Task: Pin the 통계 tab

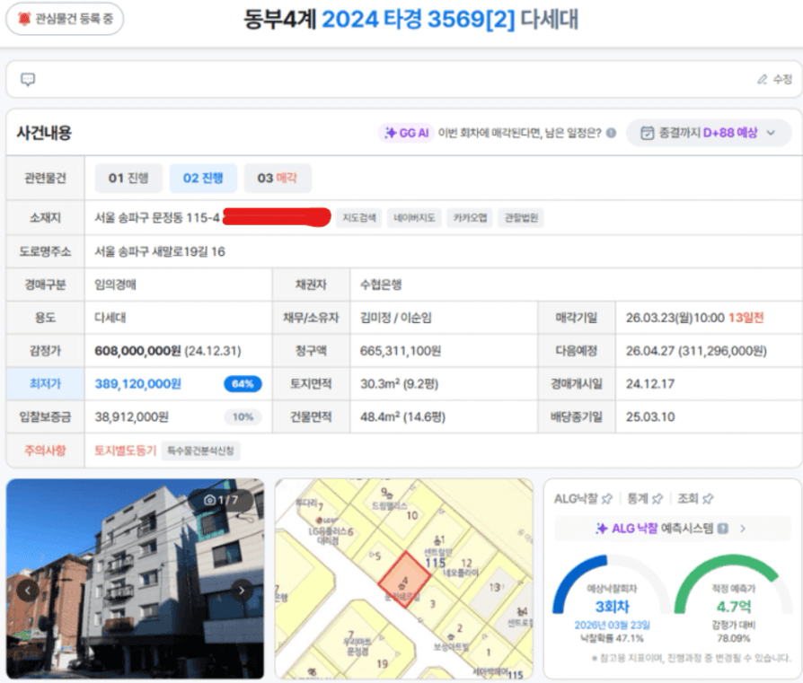Action: coord(657,498)
